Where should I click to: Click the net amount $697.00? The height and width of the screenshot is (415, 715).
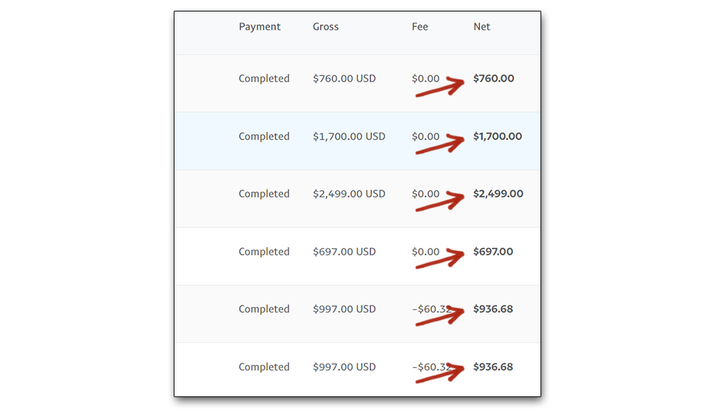pos(493,252)
